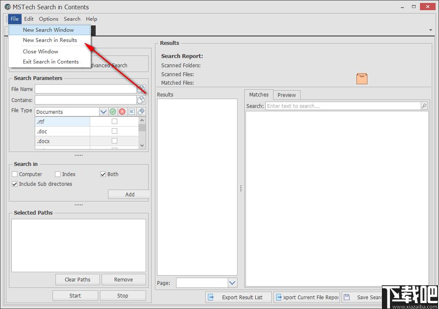Maximize the MSTech Search in Contents window
Image resolution: width=439 pixels, height=309 pixels.
[x=414, y=7]
